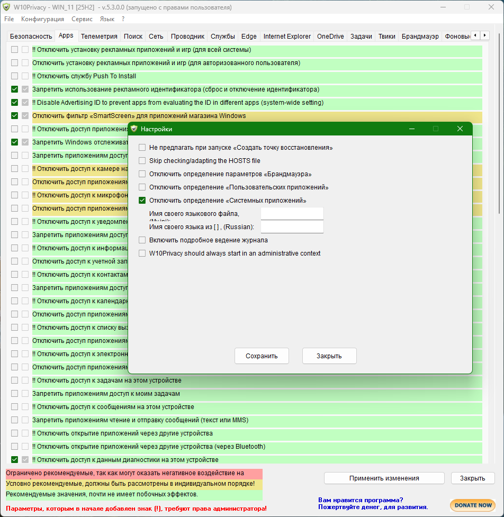Check W10Privacy should always start in administrative context

142,253
